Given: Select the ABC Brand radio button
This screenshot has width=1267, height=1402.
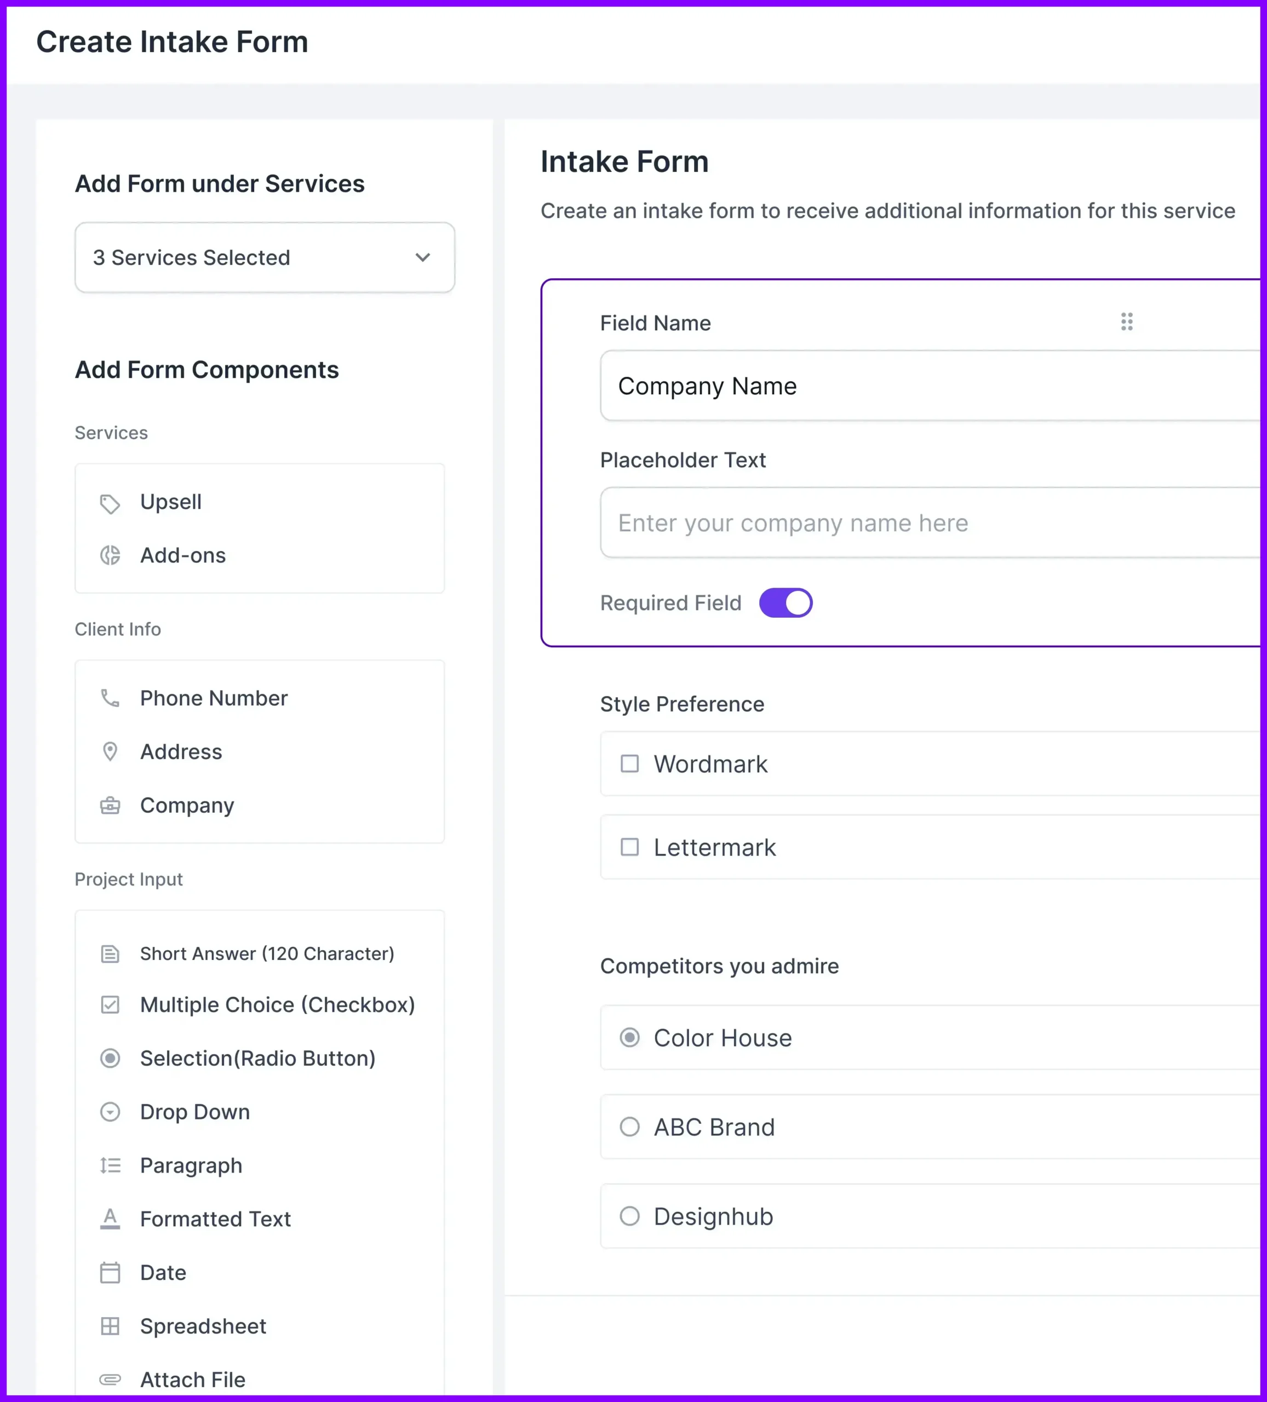Looking at the screenshot, I should tap(630, 1127).
